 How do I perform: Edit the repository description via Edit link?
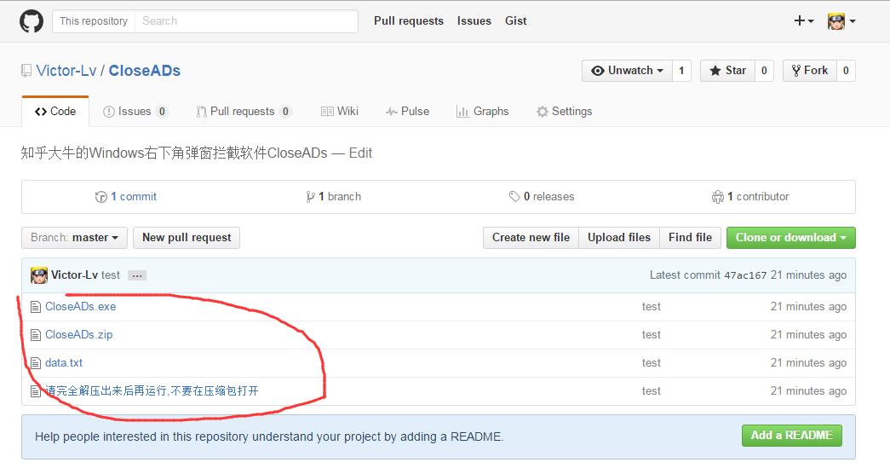point(360,153)
